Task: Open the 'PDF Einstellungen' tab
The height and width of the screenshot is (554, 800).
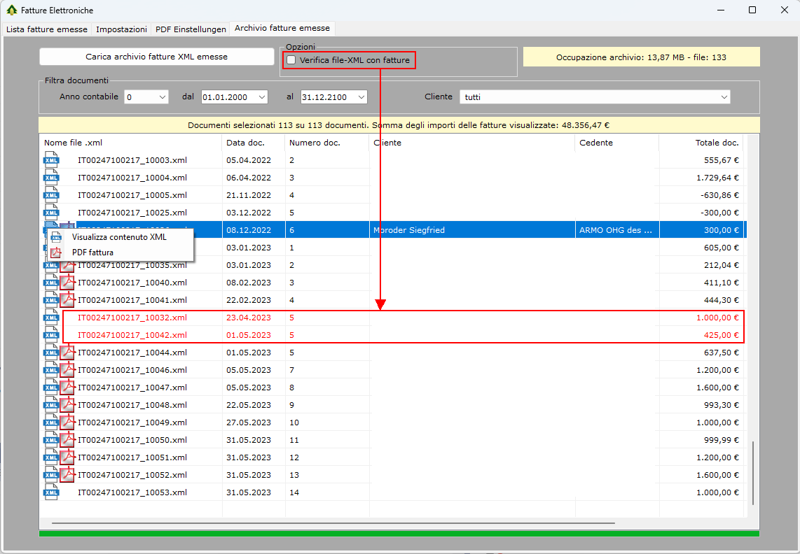Action: coord(191,29)
